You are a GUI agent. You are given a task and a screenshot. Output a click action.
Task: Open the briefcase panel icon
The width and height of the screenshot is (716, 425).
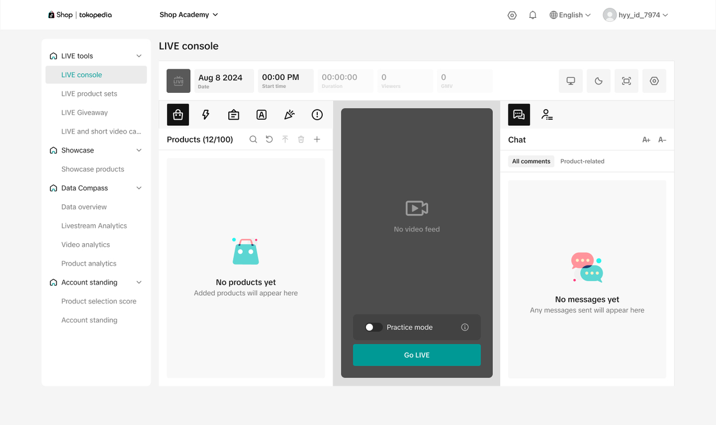pyautogui.click(x=234, y=115)
